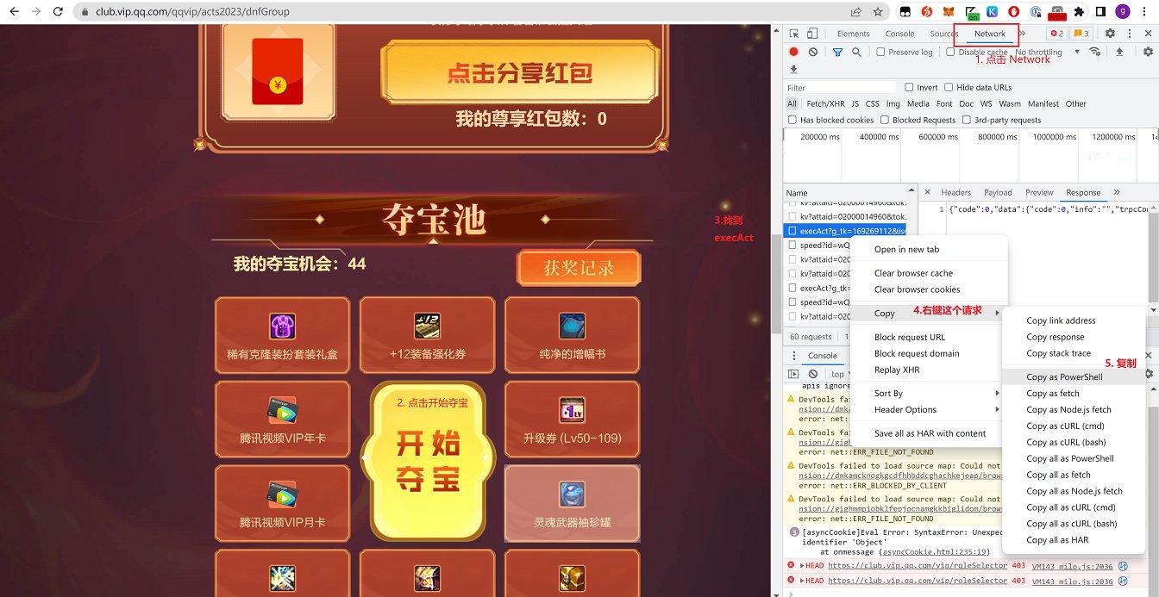Viewport: 1159px width, 597px height.
Task: Expand more response detail tabs chevron
Action: (1117, 192)
